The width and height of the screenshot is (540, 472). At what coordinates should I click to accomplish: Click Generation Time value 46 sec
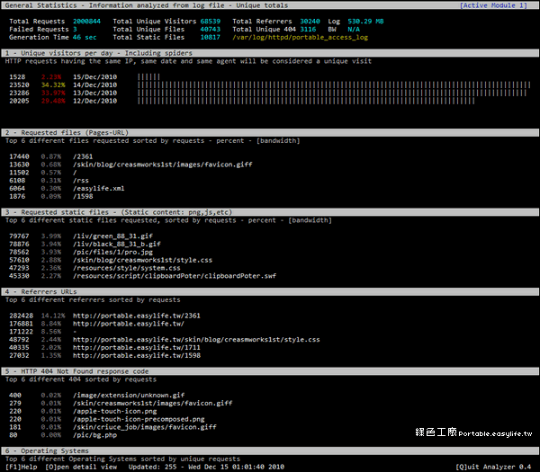85,37
